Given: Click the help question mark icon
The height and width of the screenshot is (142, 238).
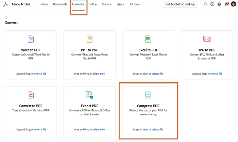Looking at the screenshot, I should point(219,4).
